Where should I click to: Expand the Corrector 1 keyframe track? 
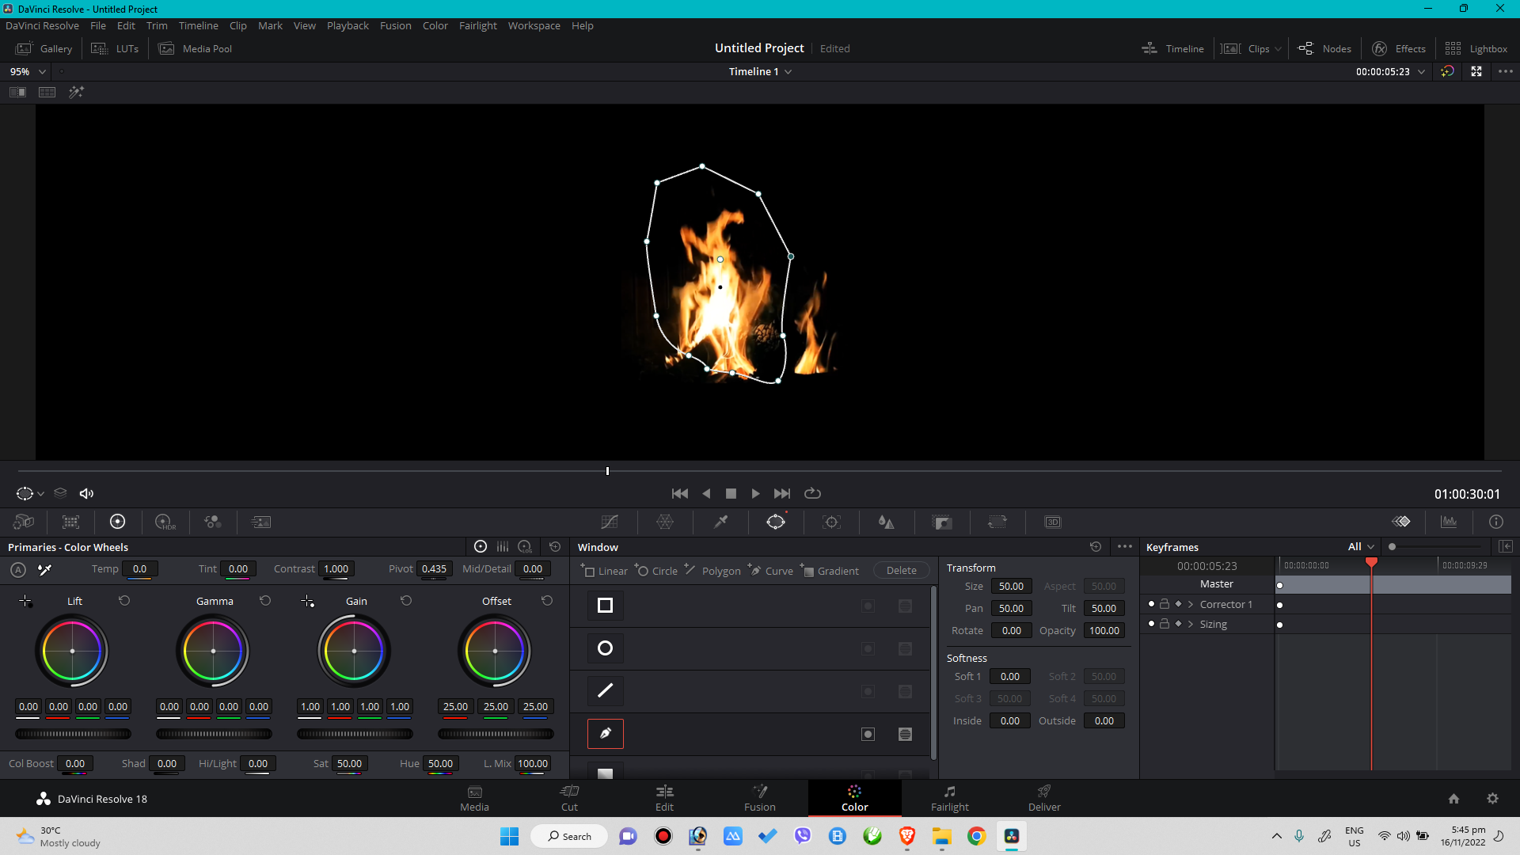click(1191, 604)
